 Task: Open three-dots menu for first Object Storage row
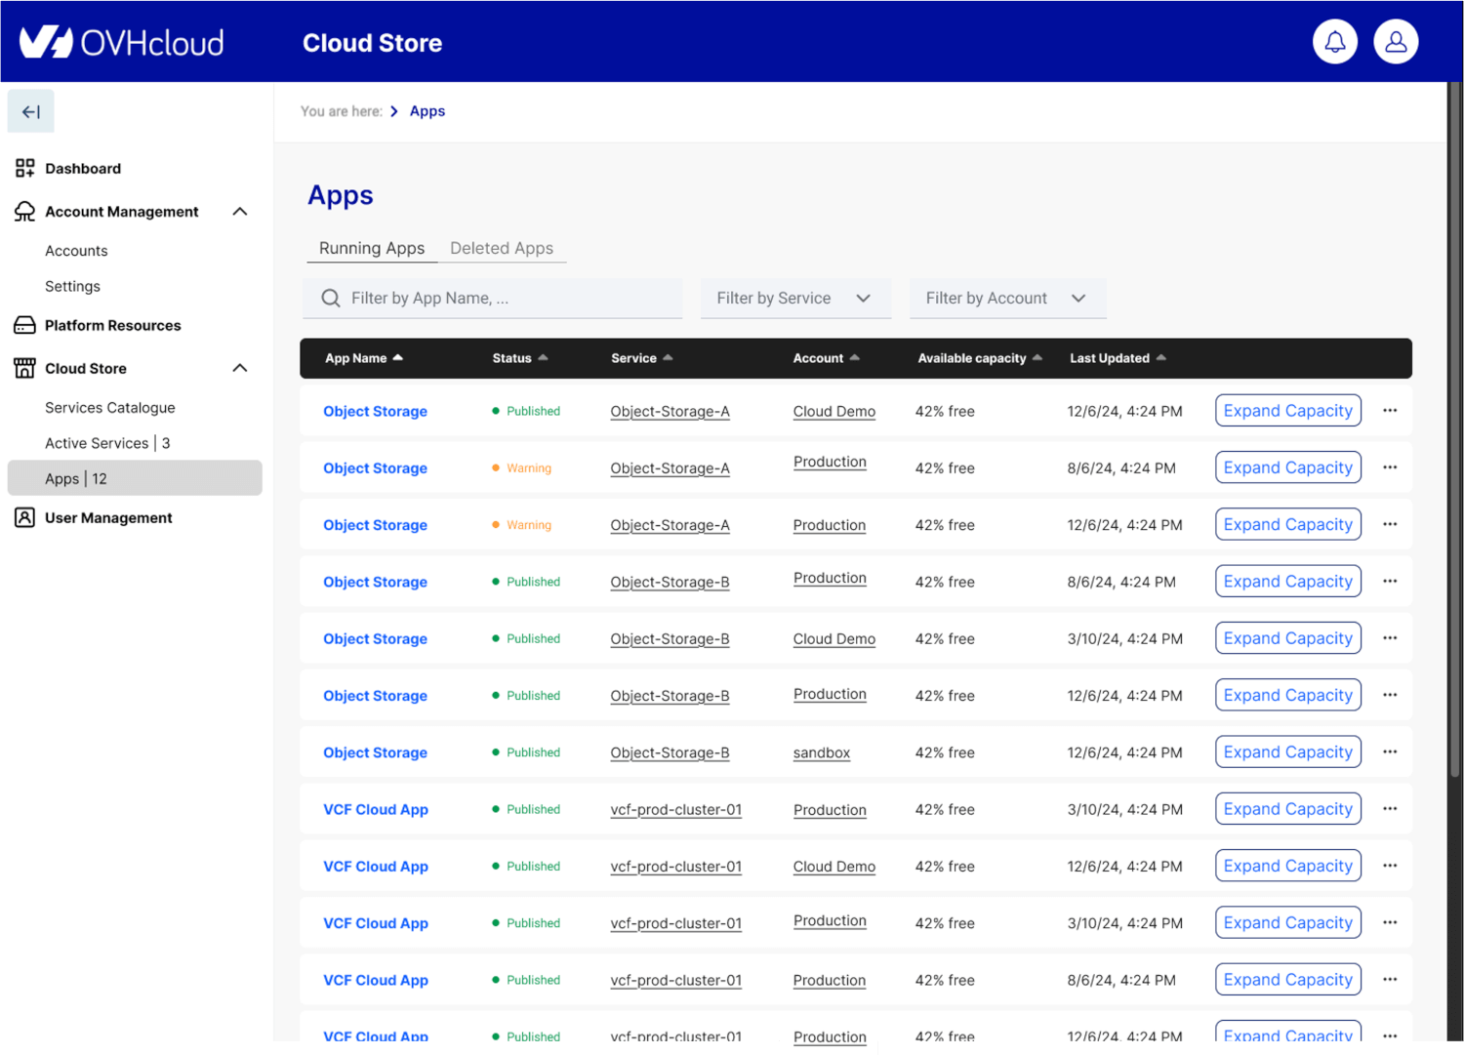(x=1390, y=411)
